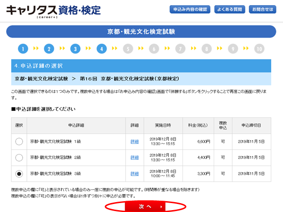Click the 選択 column header

[x=19, y=125]
